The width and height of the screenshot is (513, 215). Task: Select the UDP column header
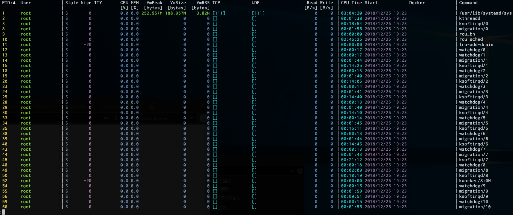256,3
